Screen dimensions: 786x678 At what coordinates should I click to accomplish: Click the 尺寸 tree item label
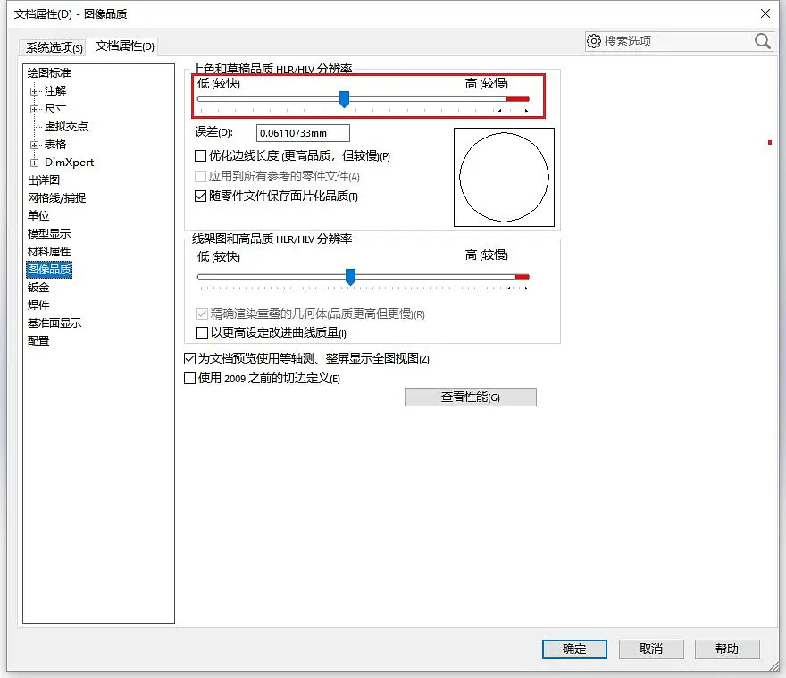tap(55, 109)
